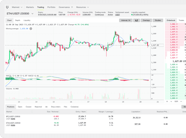Open the Mainnet network dropdown
Image resolution: width=186 pixels, height=138 pixels.
tap(17, 7)
